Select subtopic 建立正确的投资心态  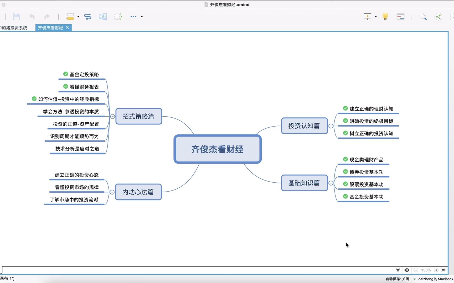click(x=77, y=175)
